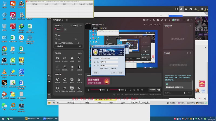Open the home icon in the game platform header
This screenshot has width=216, height=121.
[x=181, y=9]
